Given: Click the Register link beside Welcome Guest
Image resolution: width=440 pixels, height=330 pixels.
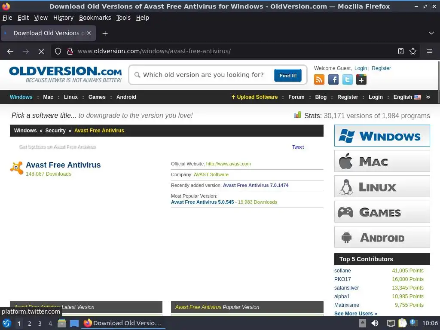Looking at the screenshot, I should [381, 68].
